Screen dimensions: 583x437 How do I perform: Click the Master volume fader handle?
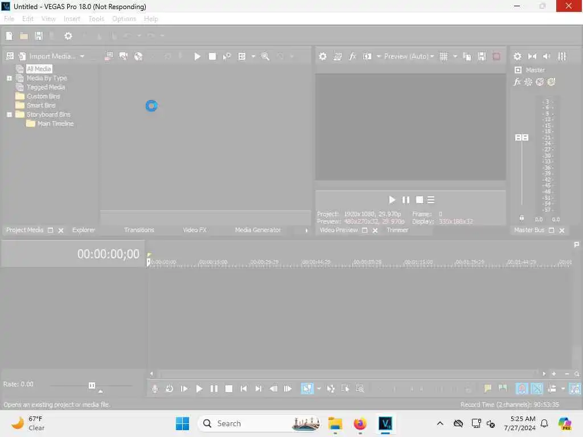tap(522, 138)
